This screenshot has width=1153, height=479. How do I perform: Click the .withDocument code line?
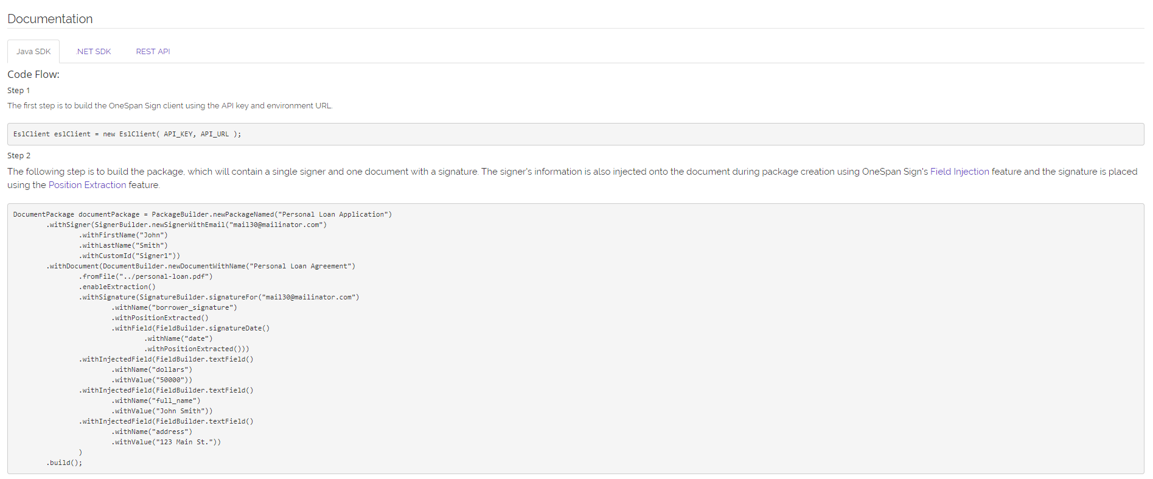[201, 266]
